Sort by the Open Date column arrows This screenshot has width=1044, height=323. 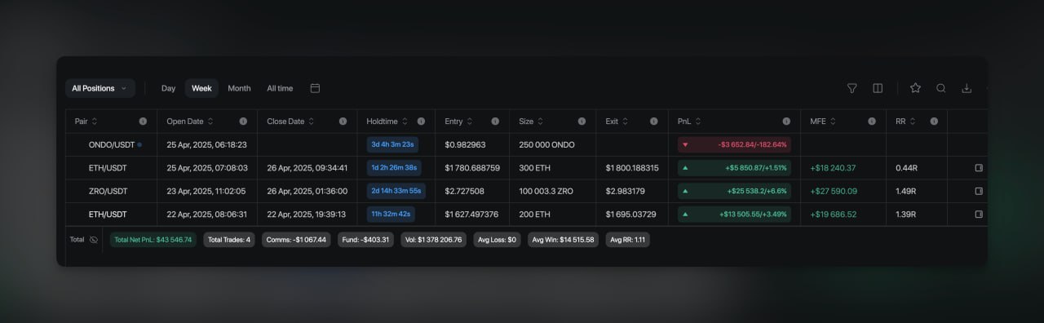coord(210,122)
